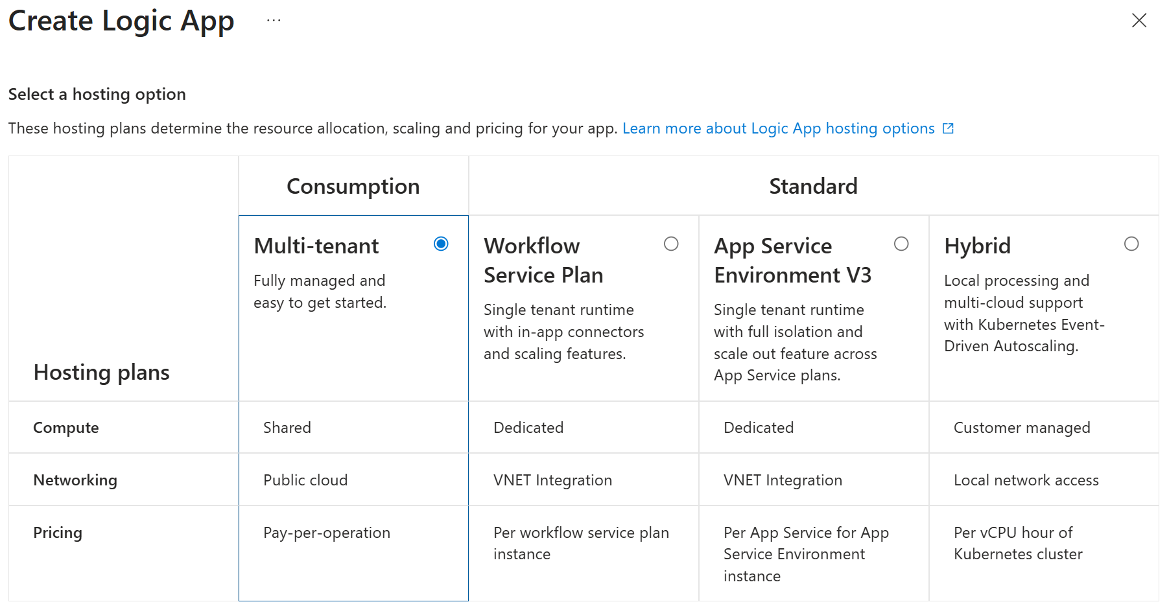Select the Workflow Service Plan radio button

point(671,244)
